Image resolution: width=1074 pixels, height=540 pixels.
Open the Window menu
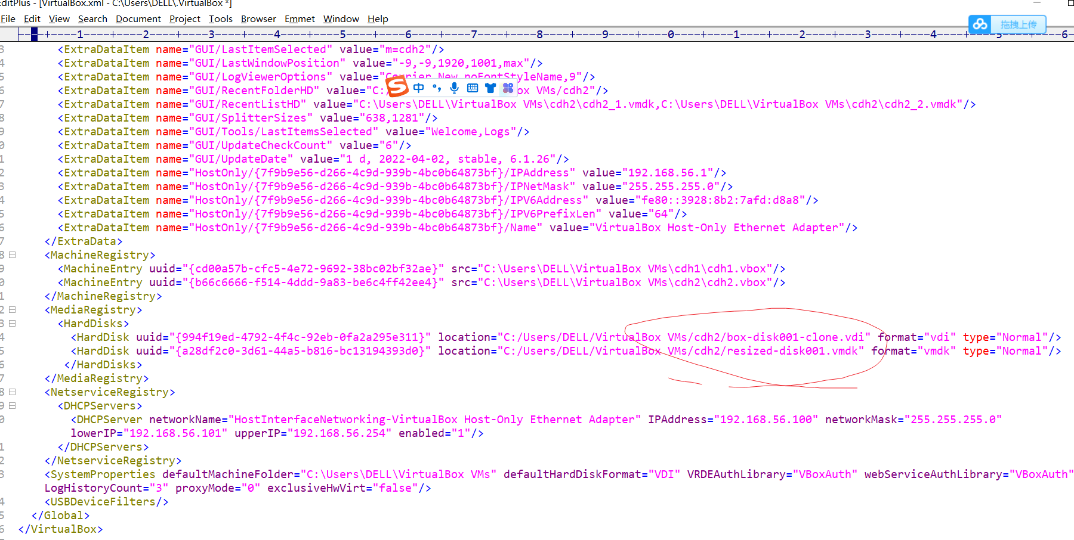click(341, 19)
